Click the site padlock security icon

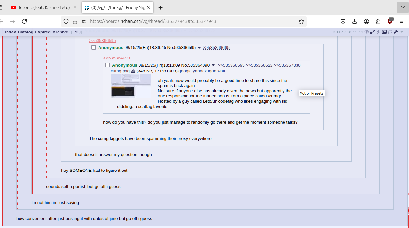pyautogui.click(x=75, y=21)
